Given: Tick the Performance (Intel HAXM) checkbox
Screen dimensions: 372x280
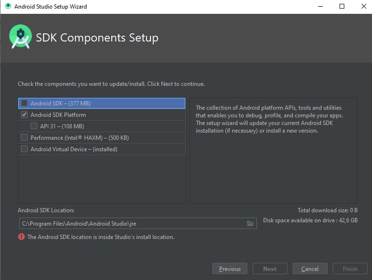Looking at the screenshot, I should click(x=24, y=138).
